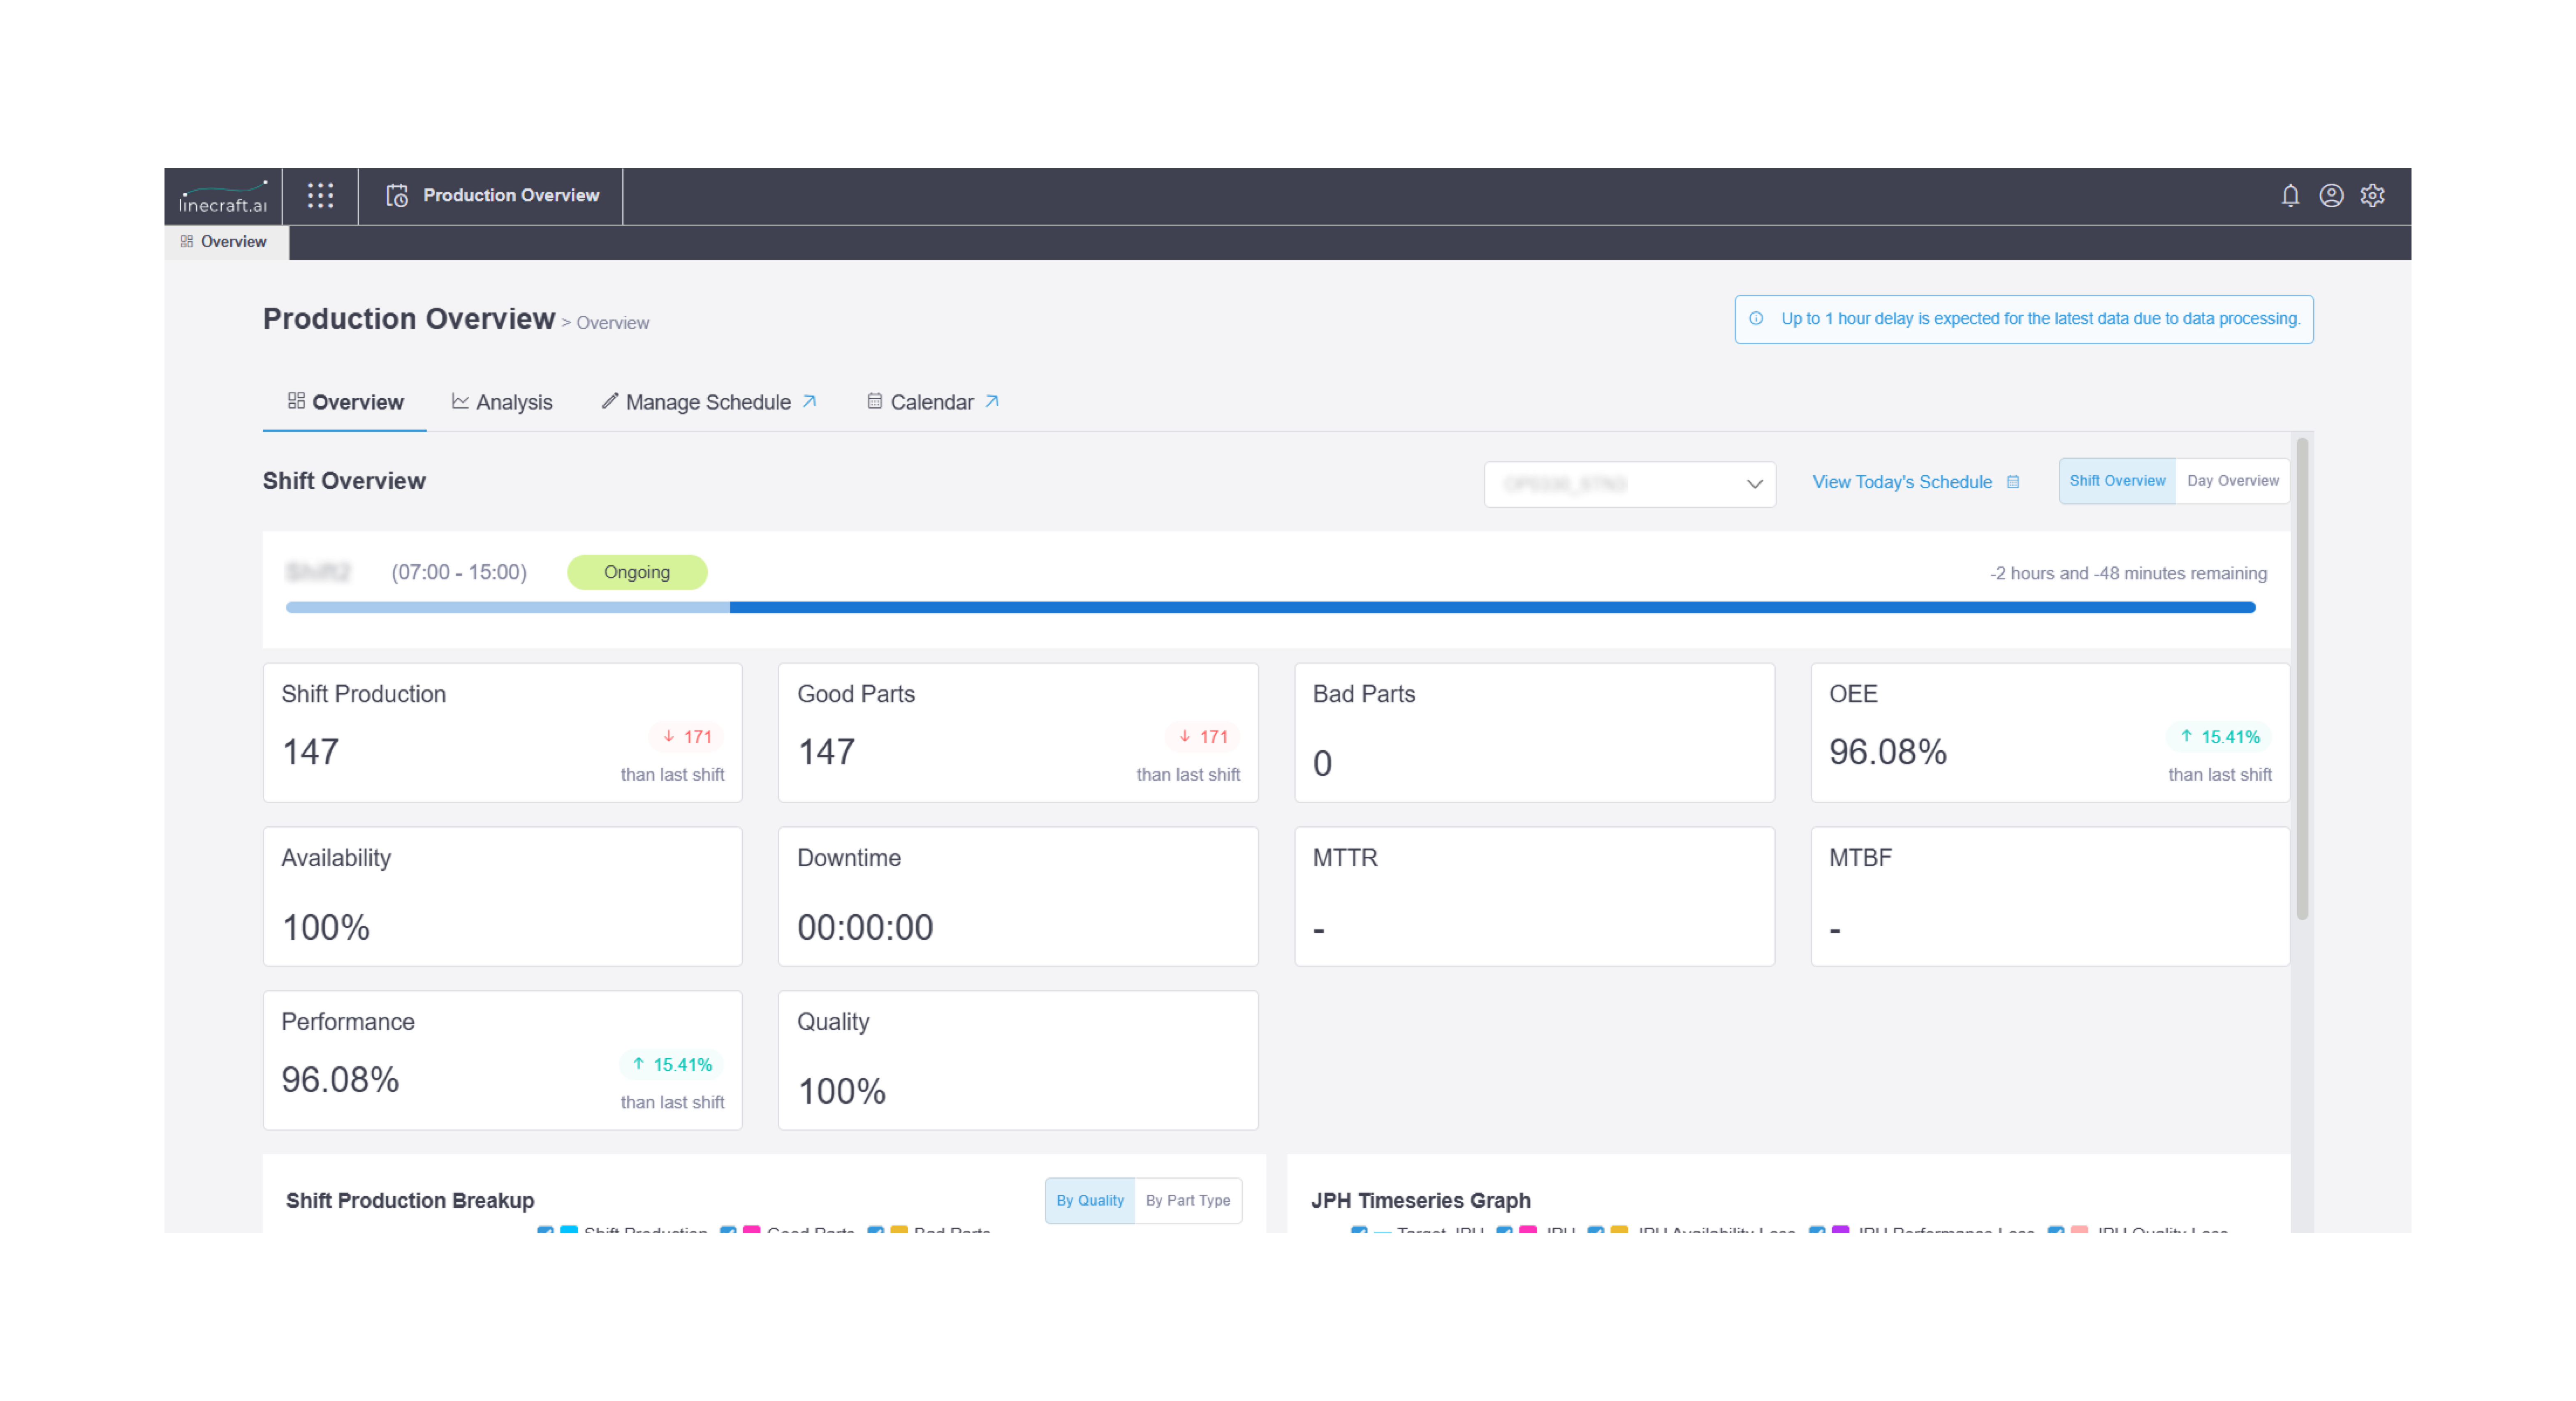Switch to the Analysis tab
The height and width of the screenshot is (1401, 2576).
(502, 402)
